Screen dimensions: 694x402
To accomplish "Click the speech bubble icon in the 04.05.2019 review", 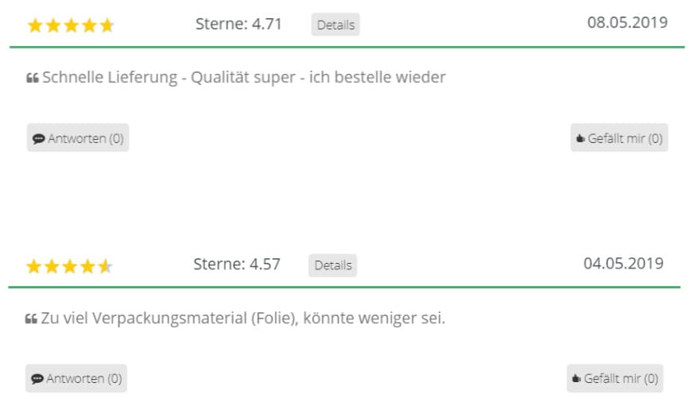I will coord(37,379).
